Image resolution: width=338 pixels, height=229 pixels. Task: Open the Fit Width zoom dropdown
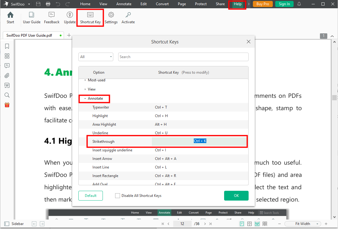point(303,224)
